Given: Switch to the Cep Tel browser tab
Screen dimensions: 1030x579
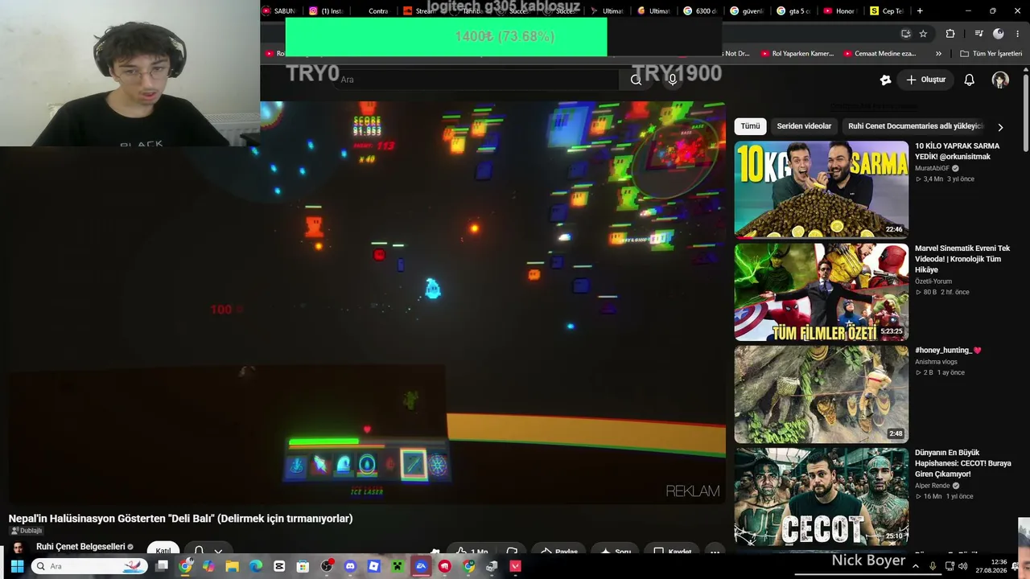Looking at the screenshot, I should (887, 11).
